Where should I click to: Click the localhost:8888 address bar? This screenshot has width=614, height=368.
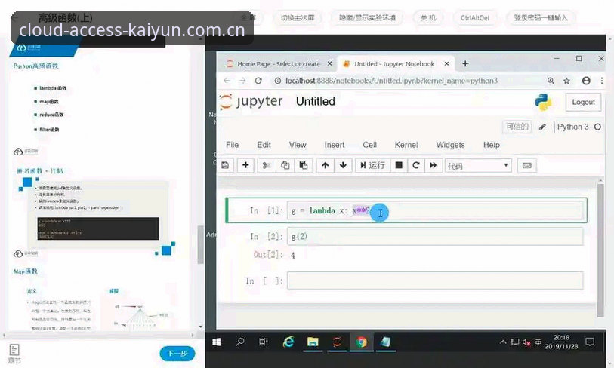391,81
